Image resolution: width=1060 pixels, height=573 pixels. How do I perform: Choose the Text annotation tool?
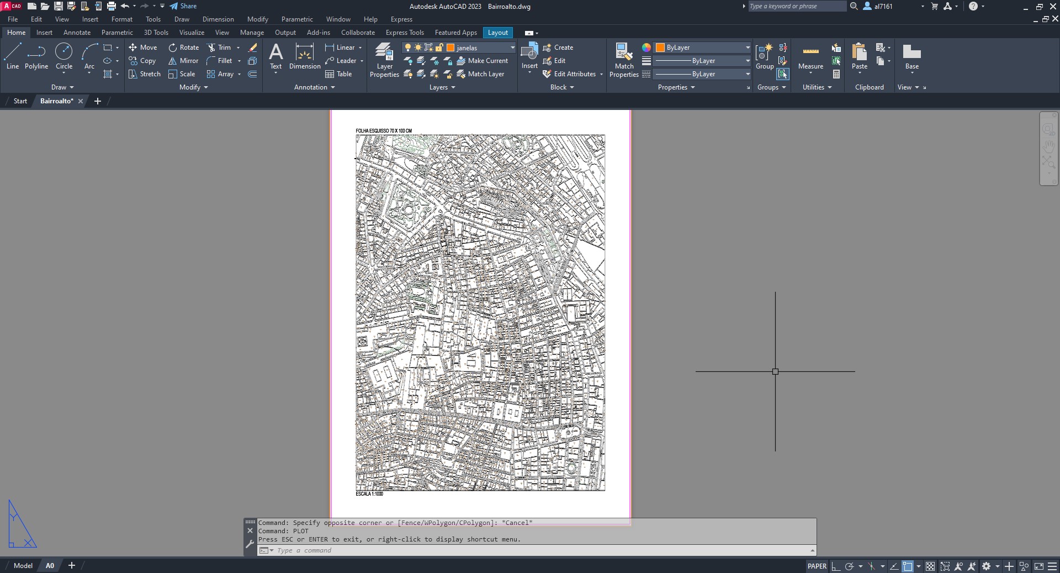(275, 56)
